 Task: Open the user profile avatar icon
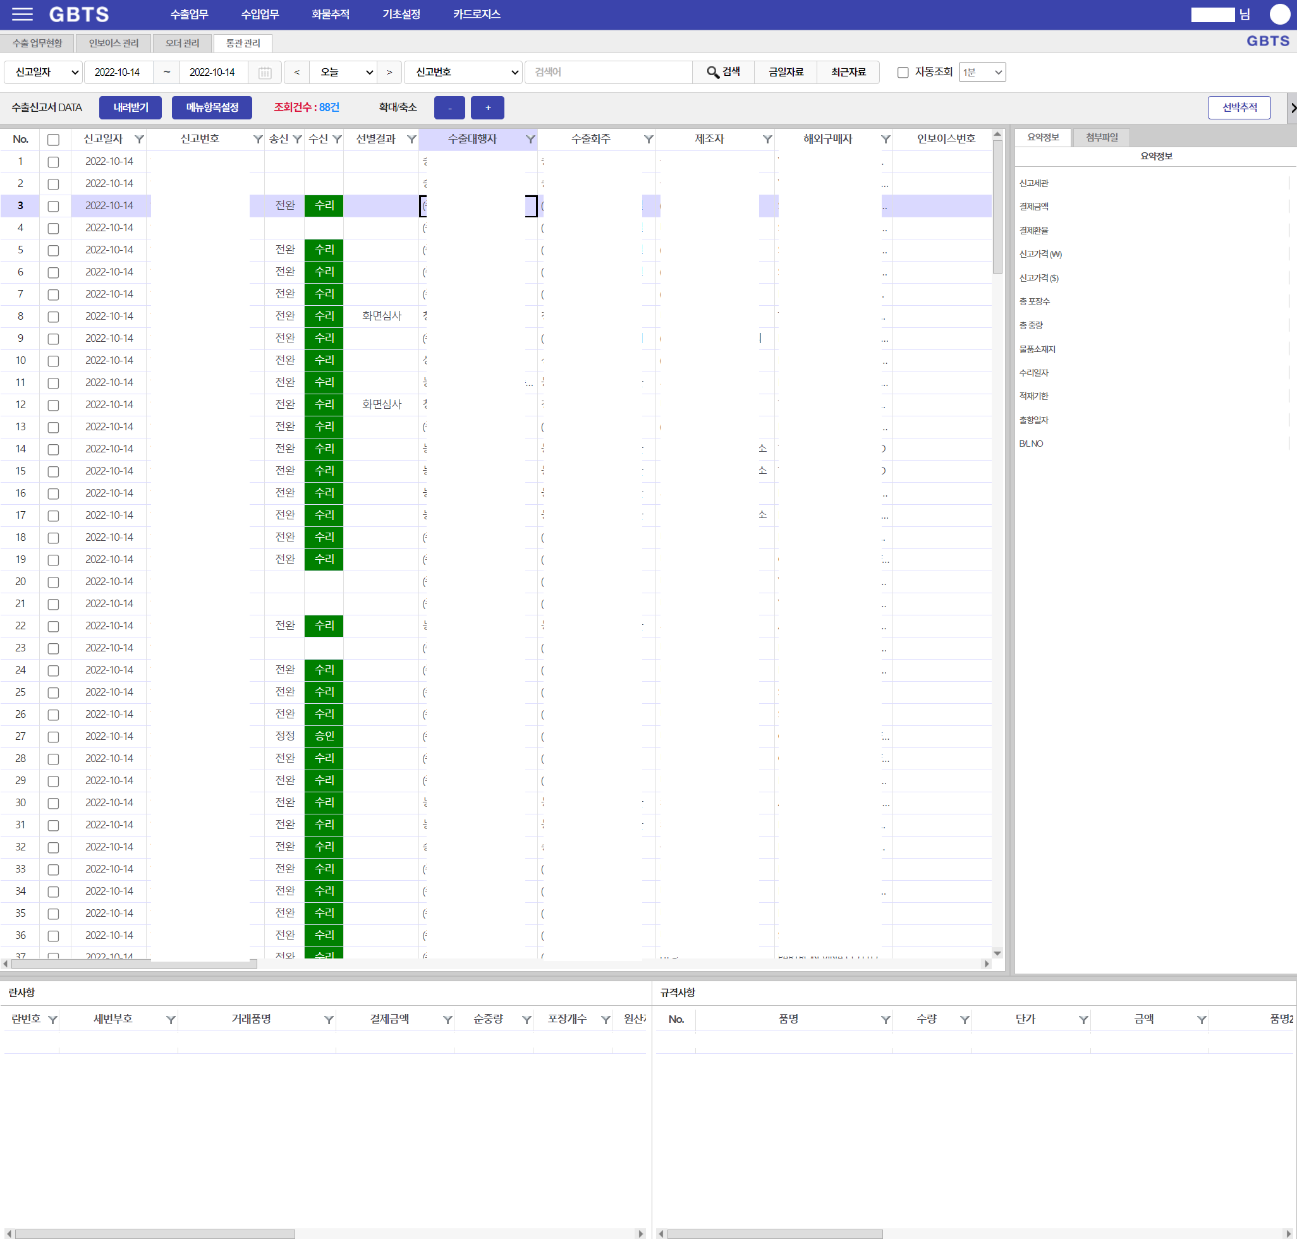(1281, 14)
